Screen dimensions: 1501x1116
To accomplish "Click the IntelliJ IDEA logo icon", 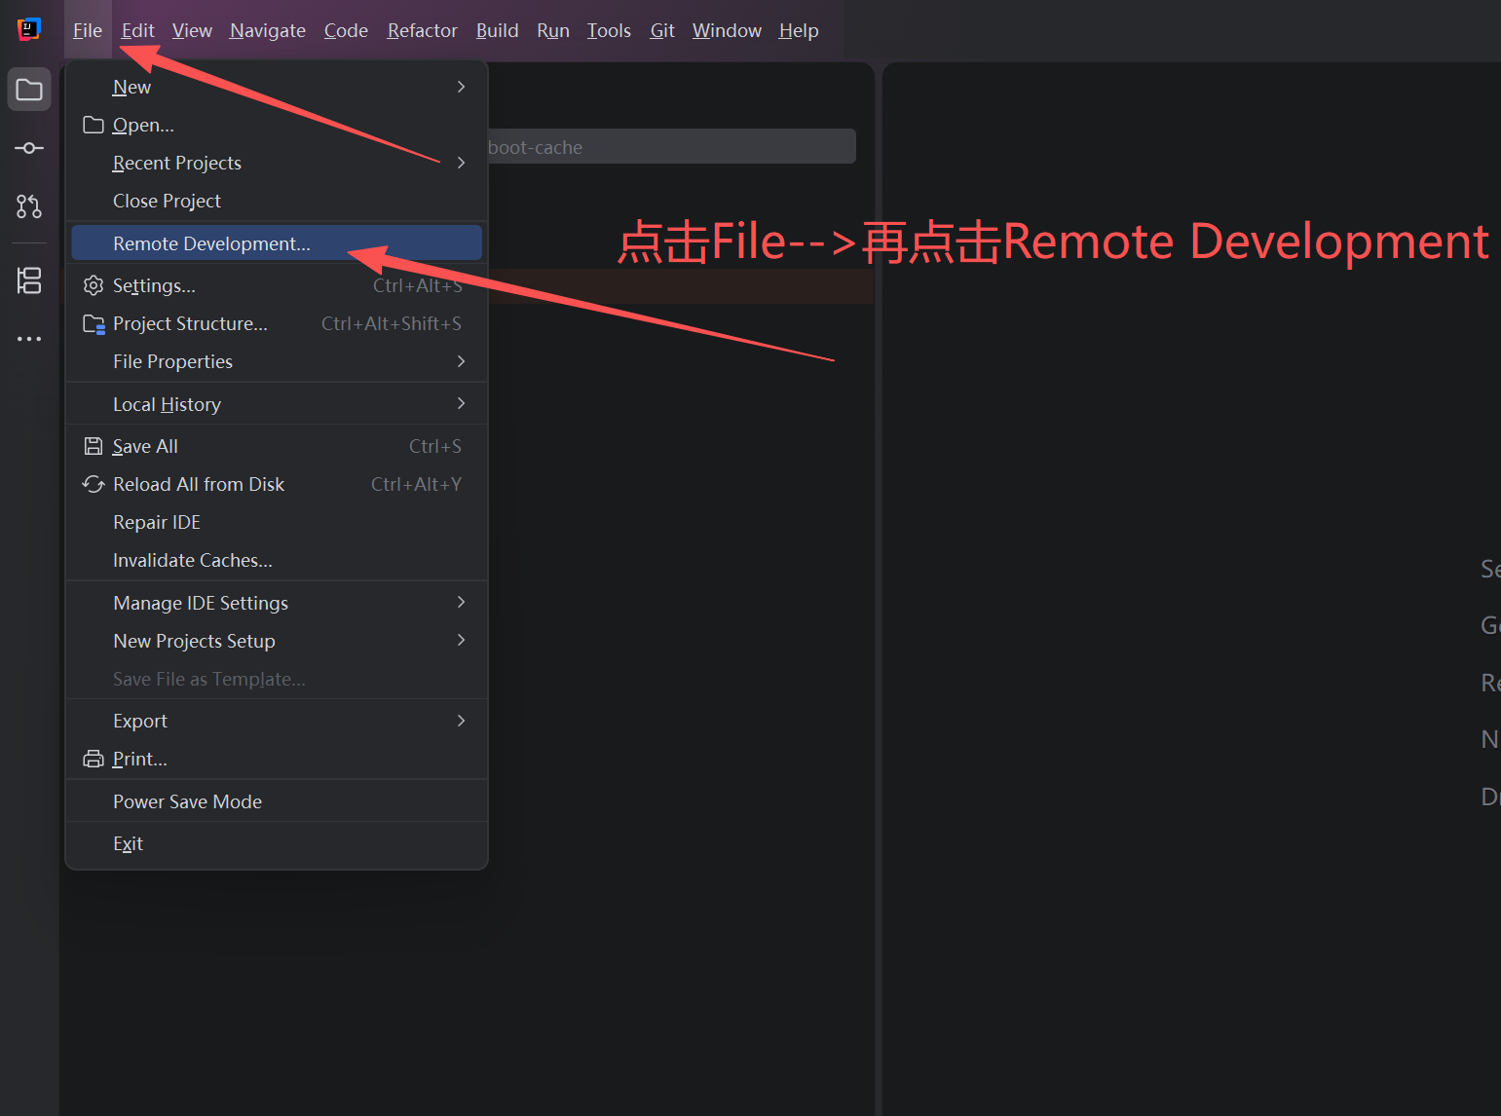I will tap(29, 29).
